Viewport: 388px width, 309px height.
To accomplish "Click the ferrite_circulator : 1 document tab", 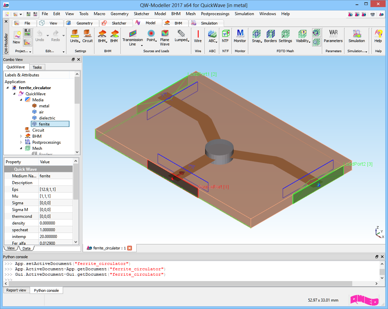I will tap(109, 248).
